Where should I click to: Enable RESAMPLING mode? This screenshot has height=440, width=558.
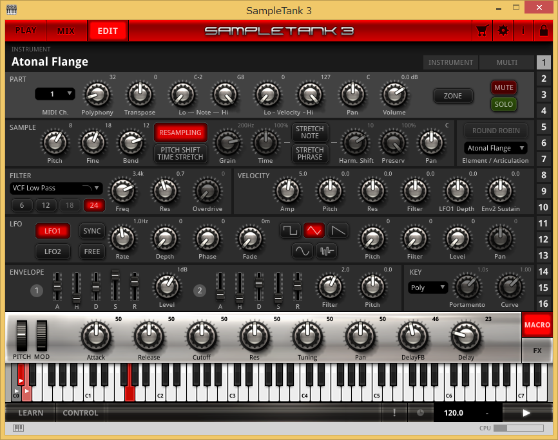click(180, 133)
